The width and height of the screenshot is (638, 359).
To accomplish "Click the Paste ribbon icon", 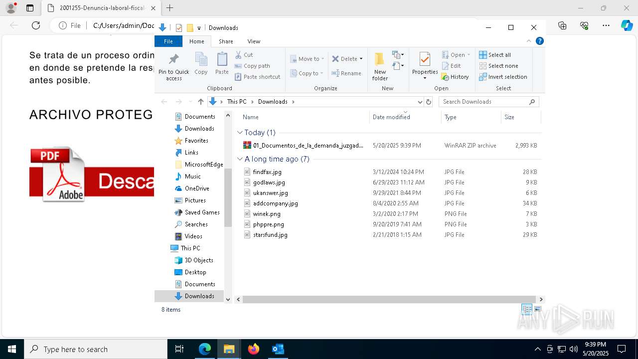I will click(x=222, y=63).
